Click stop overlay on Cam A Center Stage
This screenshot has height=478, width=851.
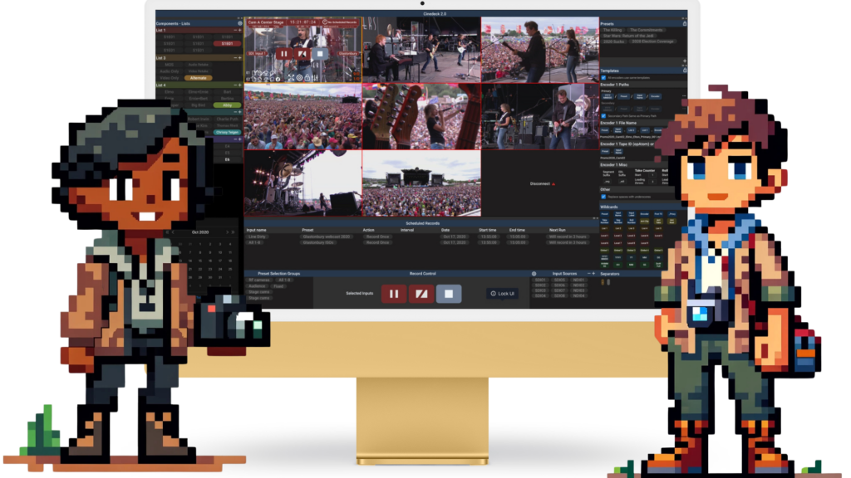(320, 54)
